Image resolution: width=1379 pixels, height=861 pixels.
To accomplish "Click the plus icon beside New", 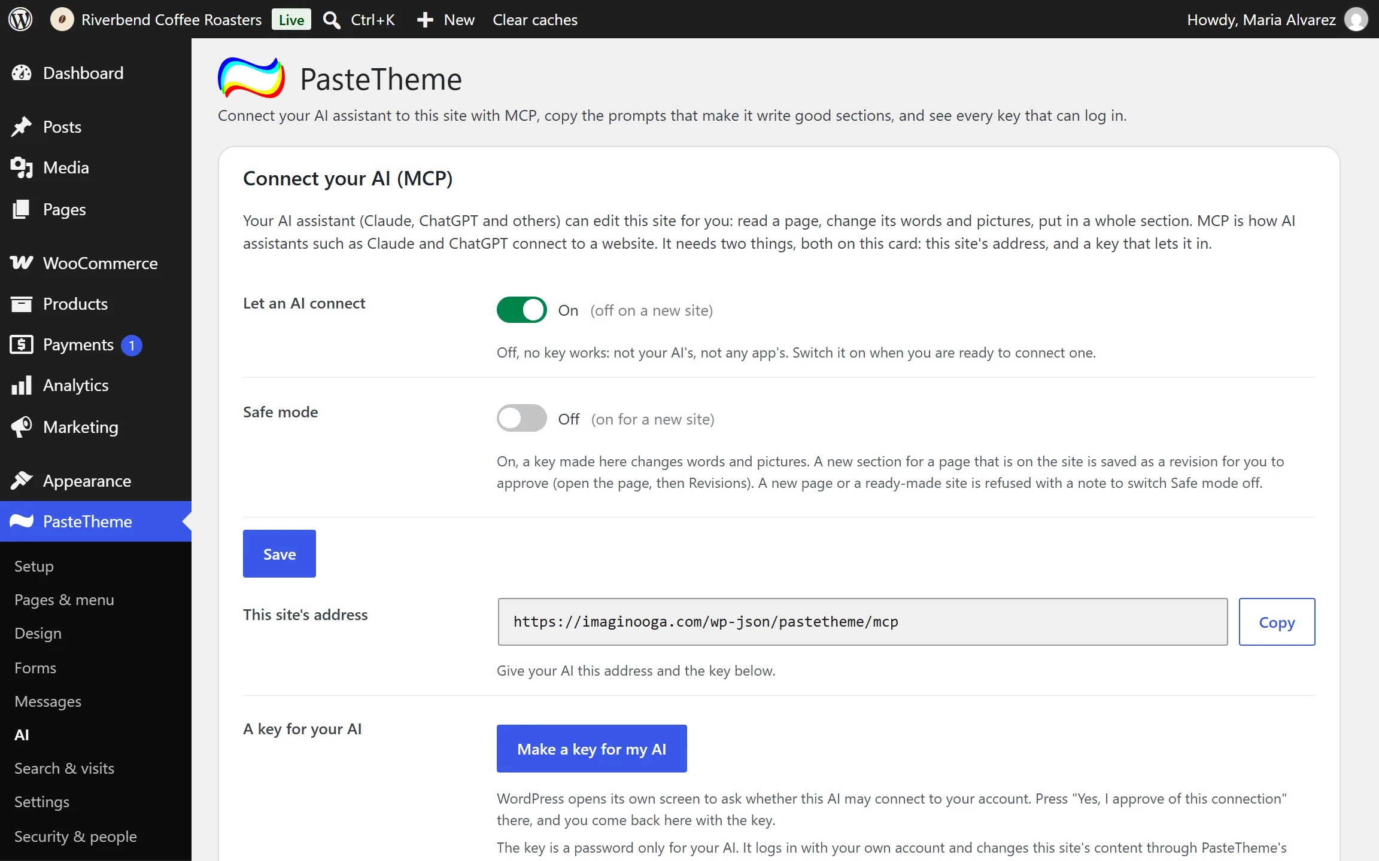I will [425, 20].
